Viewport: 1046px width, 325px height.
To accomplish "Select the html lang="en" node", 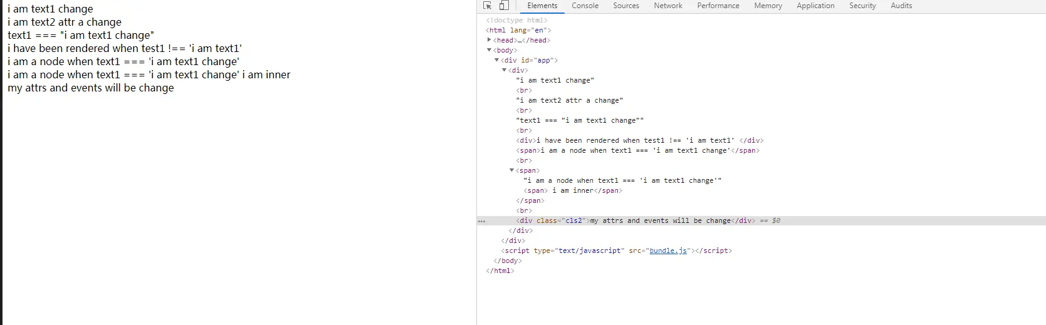I will (518, 30).
